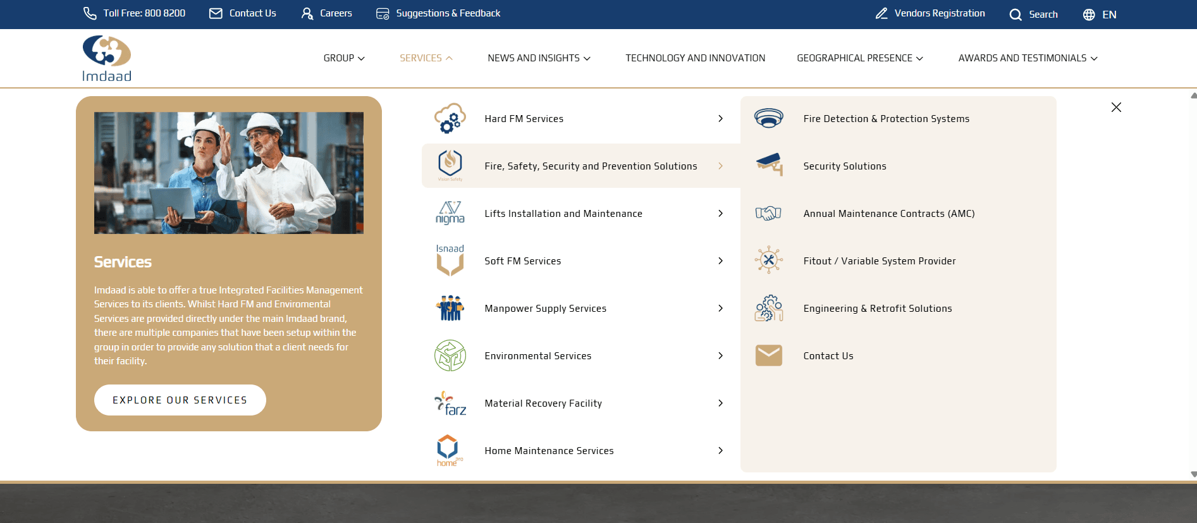Collapse the SERVICES dropdown menu
The image size is (1197, 523).
coord(426,58)
